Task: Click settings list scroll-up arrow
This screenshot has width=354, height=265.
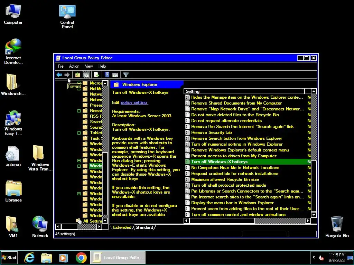Action: tap(314, 91)
